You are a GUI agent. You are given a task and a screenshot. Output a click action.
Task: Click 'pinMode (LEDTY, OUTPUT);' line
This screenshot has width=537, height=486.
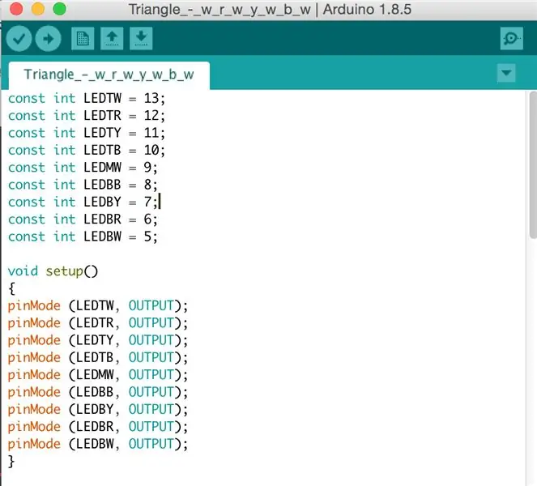pyautogui.click(x=98, y=340)
